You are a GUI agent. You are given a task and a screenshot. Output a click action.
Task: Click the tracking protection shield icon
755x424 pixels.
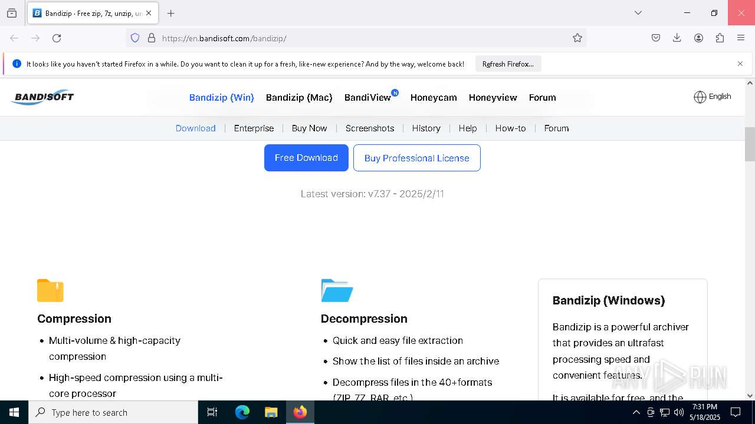[x=135, y=38]
